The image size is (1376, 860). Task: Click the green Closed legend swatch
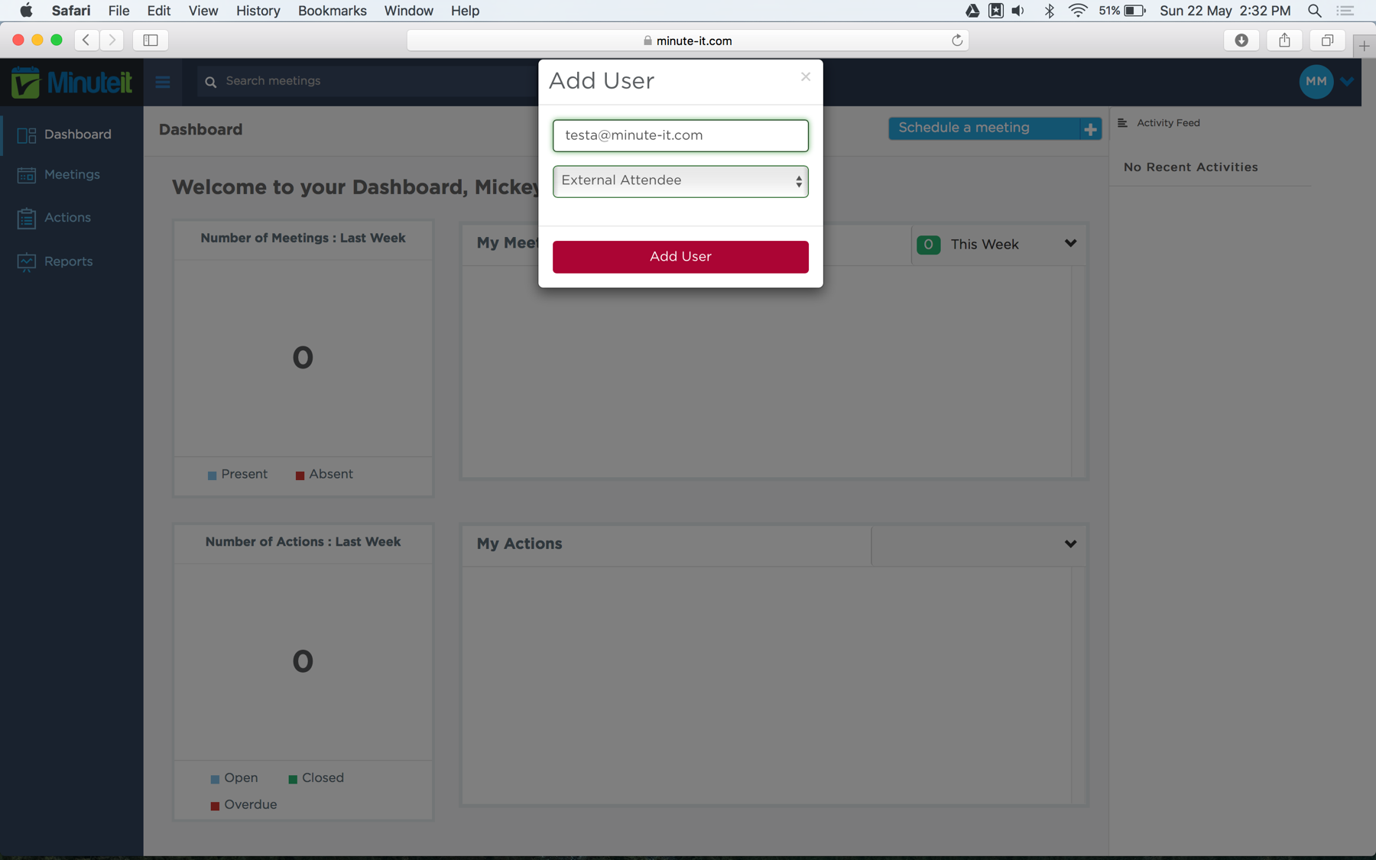[x=293, y=779]
